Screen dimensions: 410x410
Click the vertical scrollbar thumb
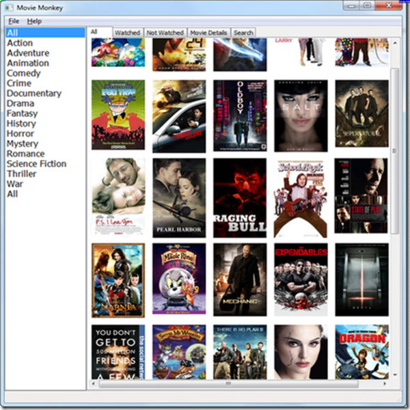pos(394,151)
